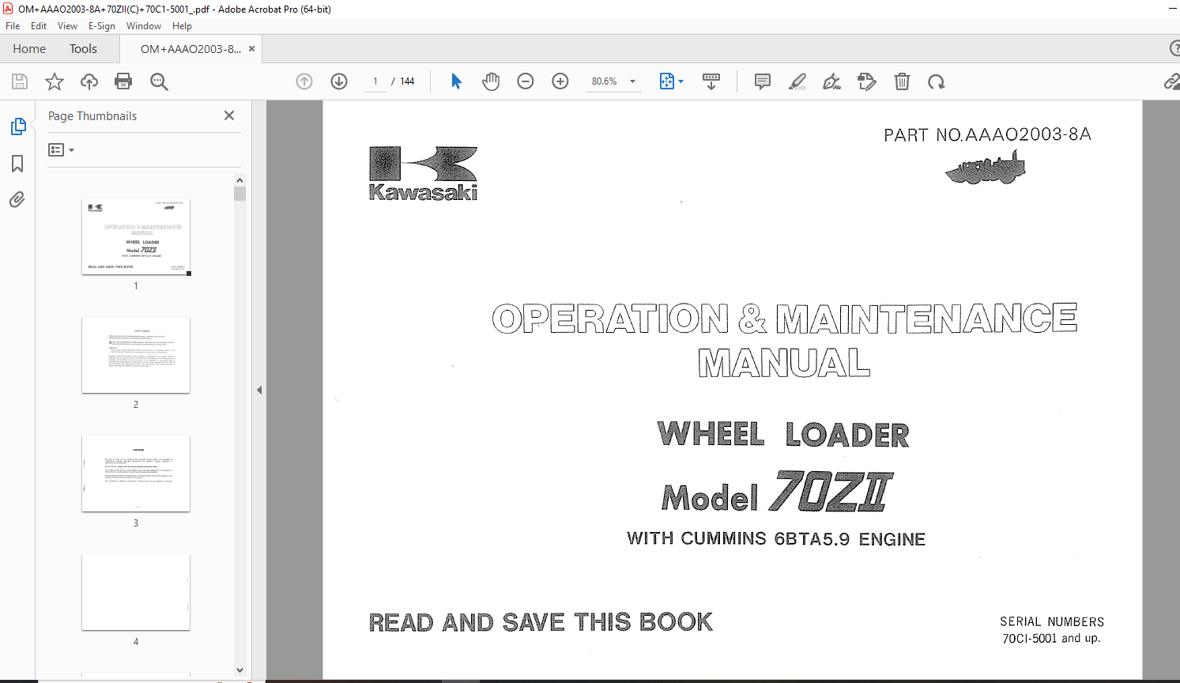Open the Sign document pen tool
Viewport: 1180px width, 683px height.
831,81
